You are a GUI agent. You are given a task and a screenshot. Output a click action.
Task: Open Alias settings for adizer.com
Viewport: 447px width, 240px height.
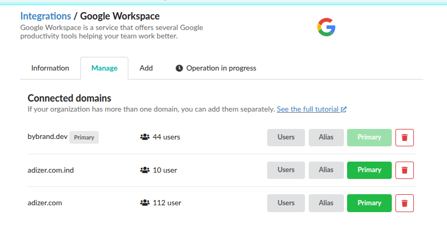coord(326,203)
